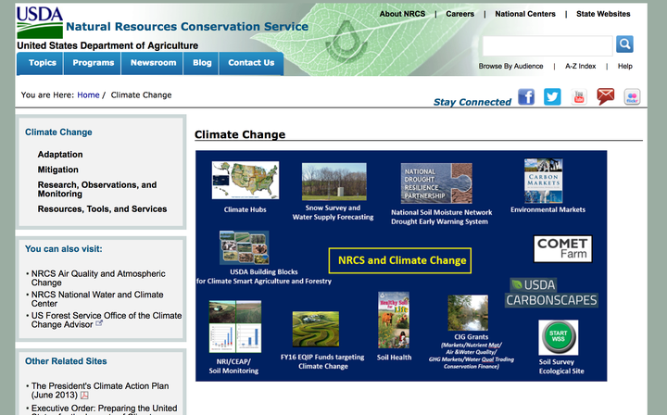Screen dimensions: 667x415
Task: Open the Facebook icon under Stay Connected
Action: click(526, 97)
